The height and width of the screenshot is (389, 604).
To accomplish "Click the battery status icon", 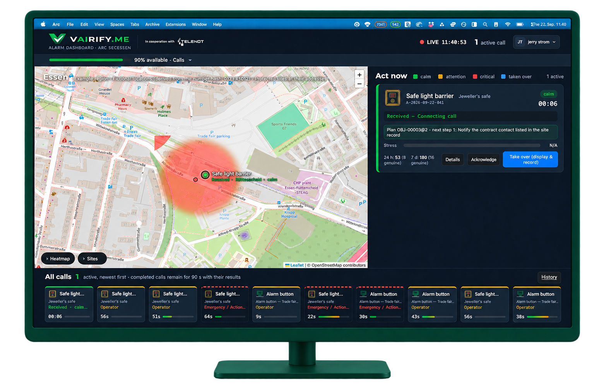I will (x=520, y=24).
